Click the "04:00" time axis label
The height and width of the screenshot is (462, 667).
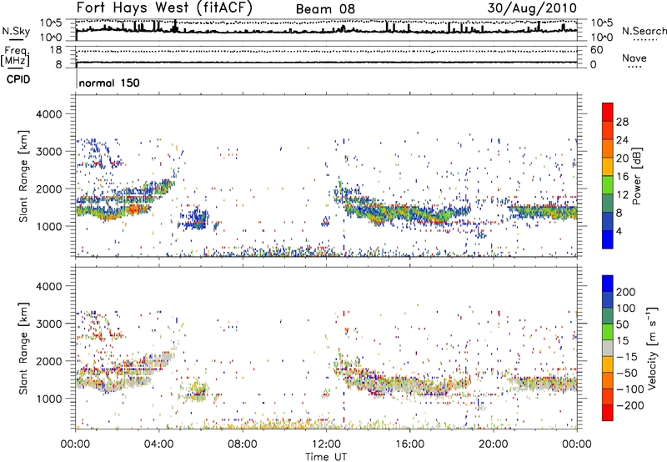(x=159, y=444)
